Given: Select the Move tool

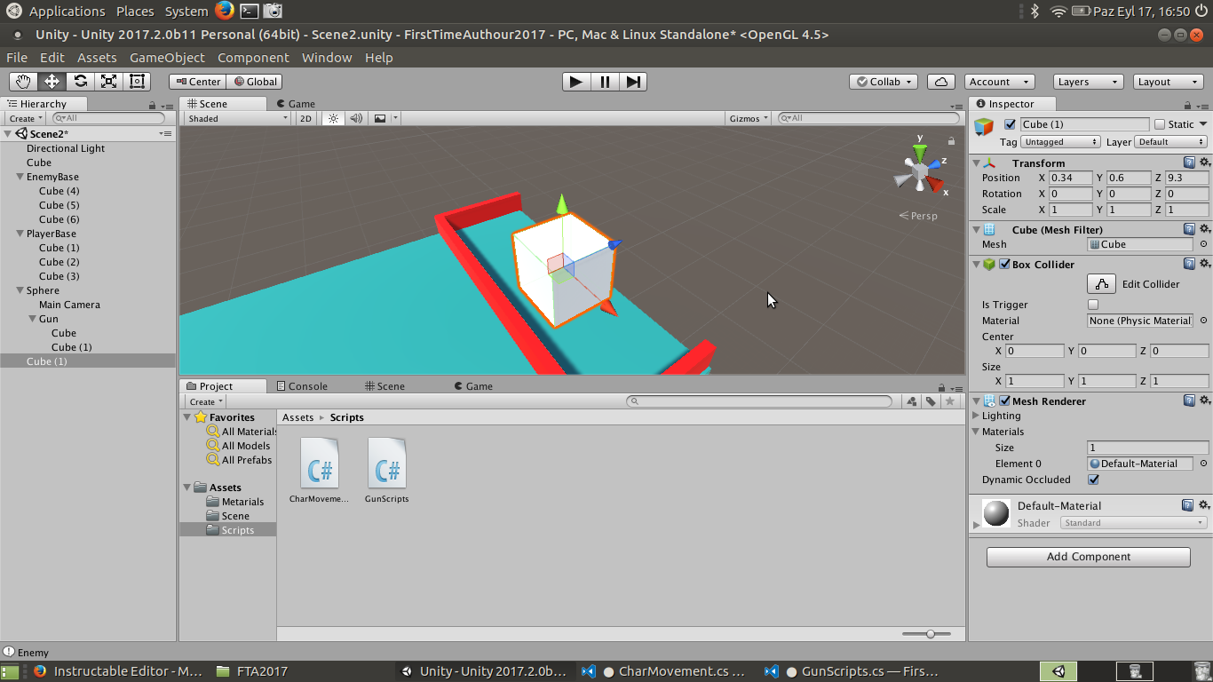Looking at the screenshot, I should (52, 82).
